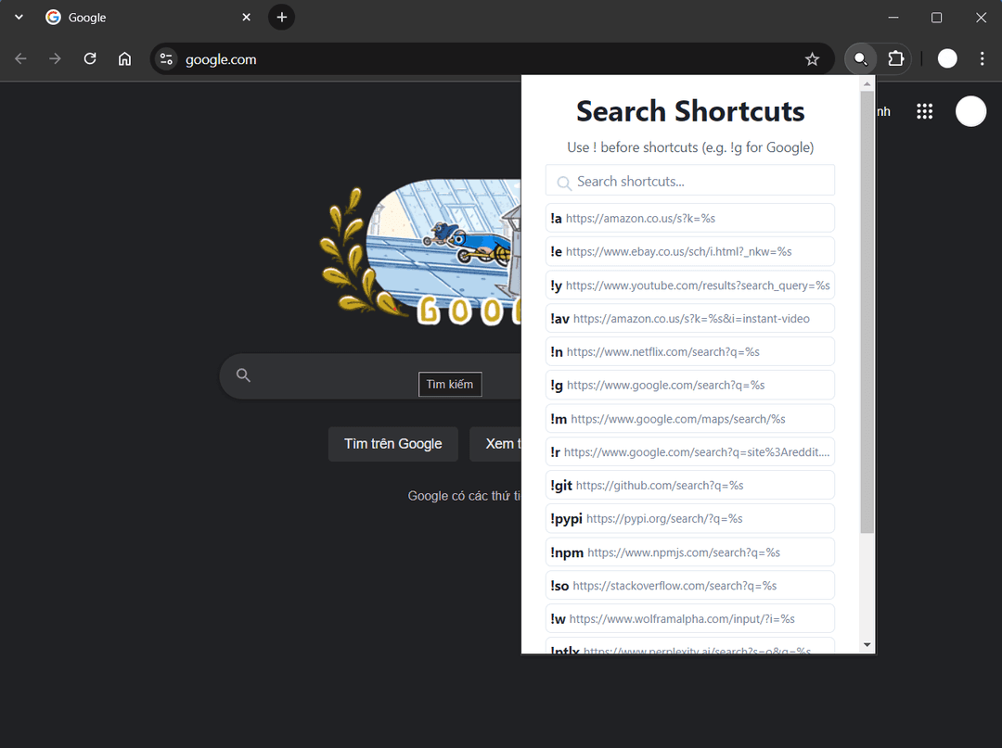Viewport: 1002px width, 748px height.
Task: Open Chrome three-dot menu
Action: click(982, 59)
